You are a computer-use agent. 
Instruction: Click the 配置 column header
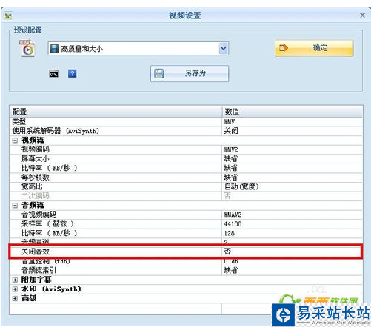116,112
